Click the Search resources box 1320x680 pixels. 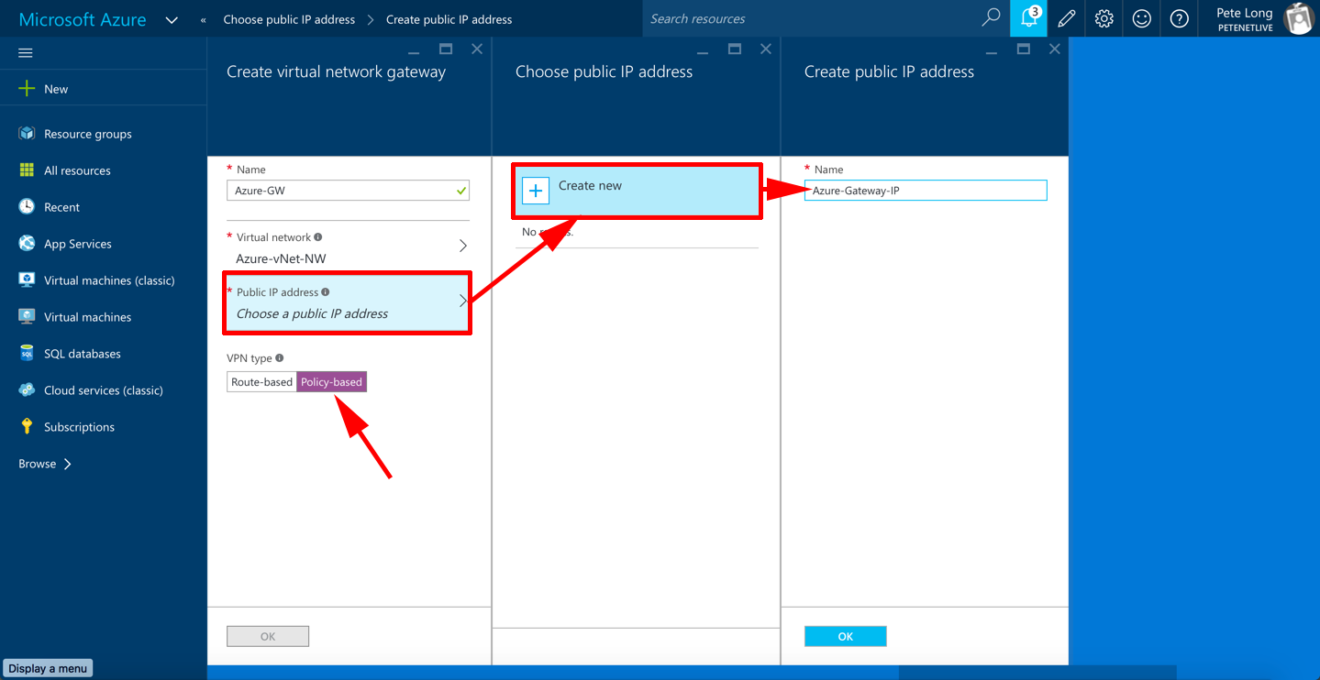tap(811, 18)
